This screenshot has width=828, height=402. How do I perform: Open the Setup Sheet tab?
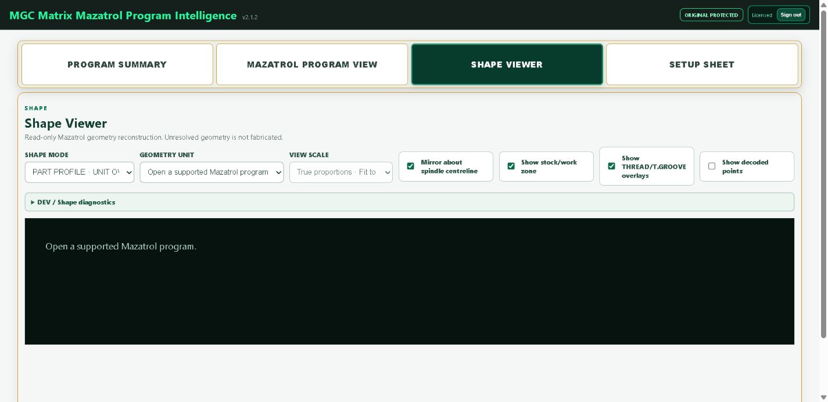[x=702, y=64]
